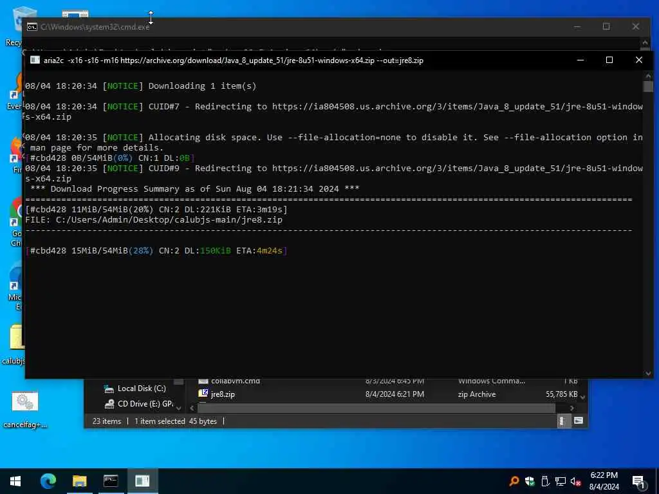Open File Explorer from the taskbar
Screen dimensions: 659x494
(79, 481)
